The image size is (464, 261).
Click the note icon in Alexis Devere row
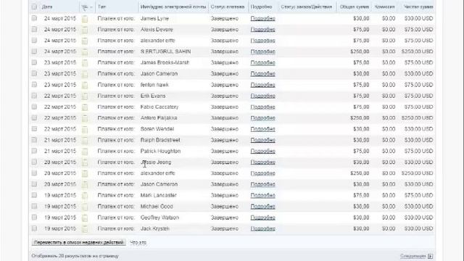click(85, 30)
